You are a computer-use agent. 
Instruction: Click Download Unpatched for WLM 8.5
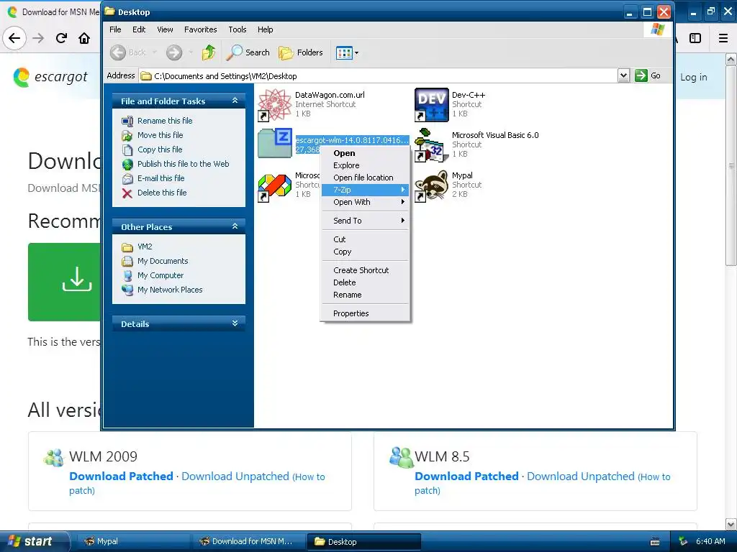click(x=581, y=476)
